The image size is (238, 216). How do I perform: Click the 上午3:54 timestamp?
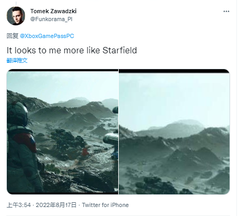click(18, 205)
